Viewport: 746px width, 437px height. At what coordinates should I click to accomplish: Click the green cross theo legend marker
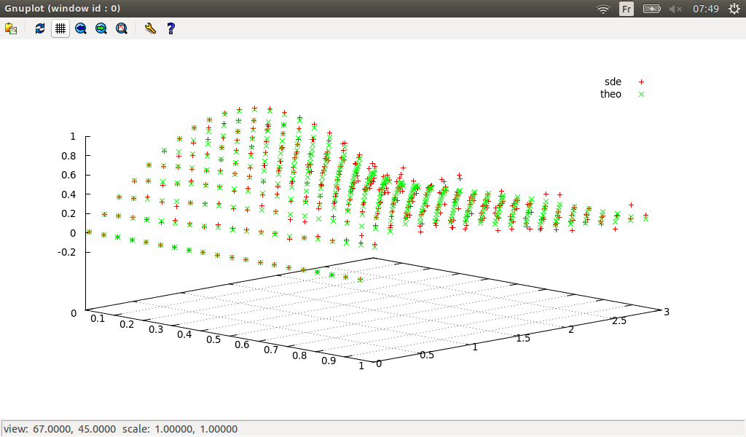click(642, 95)
